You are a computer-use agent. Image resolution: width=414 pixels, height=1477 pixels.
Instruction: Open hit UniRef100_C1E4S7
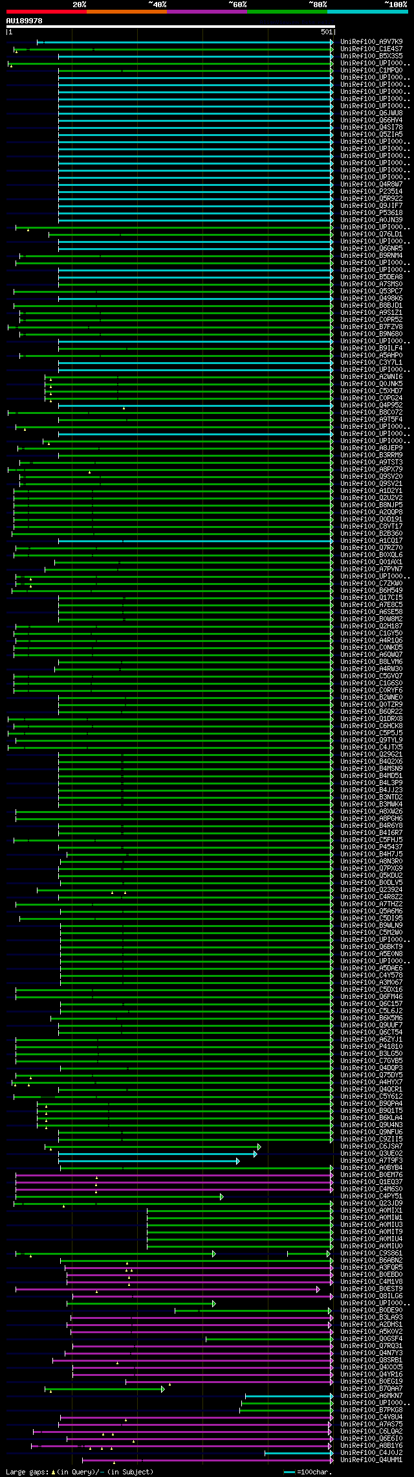(371, 49)
